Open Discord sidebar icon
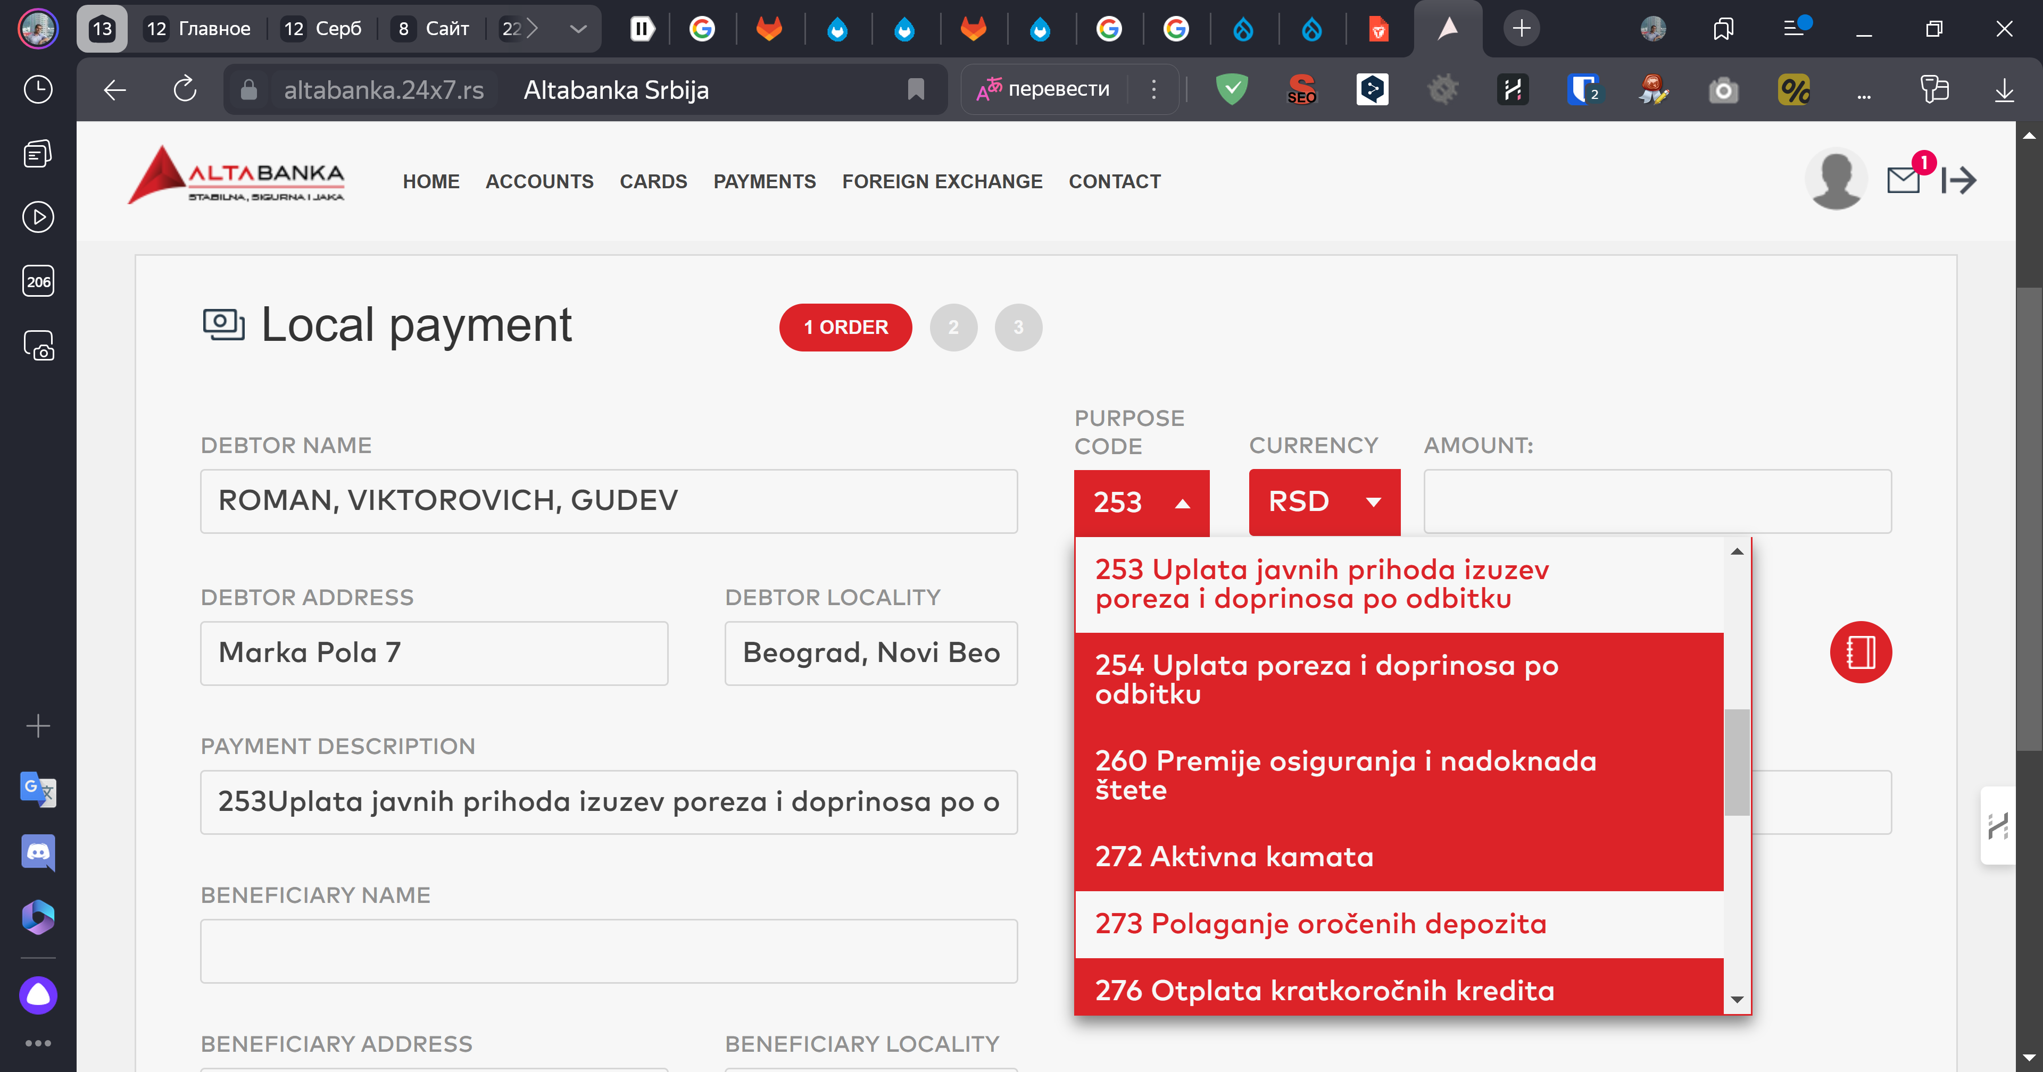Viewport: 2043px width, 1072px height. pos(38,852)
